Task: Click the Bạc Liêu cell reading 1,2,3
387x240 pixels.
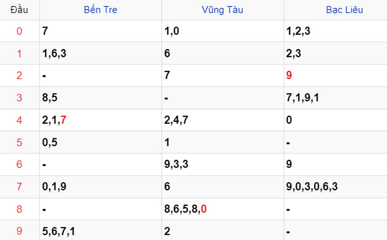Action: pos(298,31)
